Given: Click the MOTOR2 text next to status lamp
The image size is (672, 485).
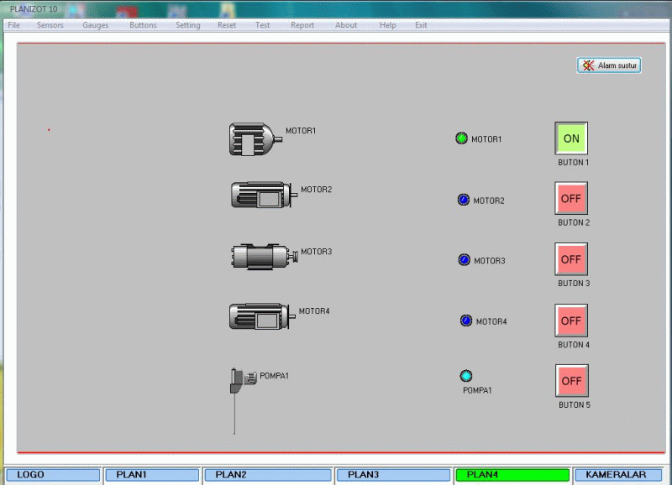Looking at the screenshot, I should click(x=489, y=201).
